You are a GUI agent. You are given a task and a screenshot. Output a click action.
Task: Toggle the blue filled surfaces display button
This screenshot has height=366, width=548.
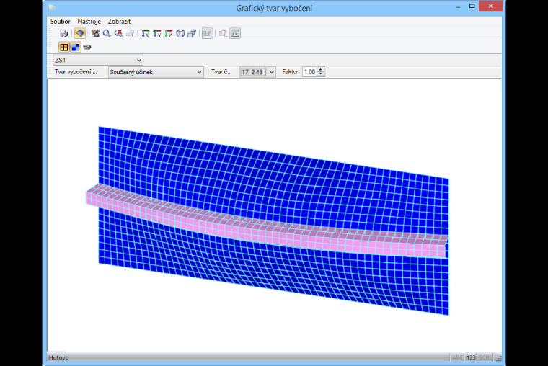(x=76, y=47)
